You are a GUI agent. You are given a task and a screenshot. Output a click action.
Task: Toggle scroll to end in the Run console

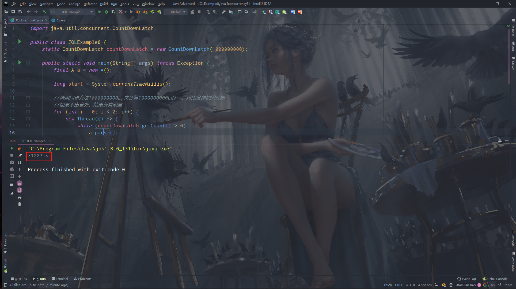pos(20,190)
